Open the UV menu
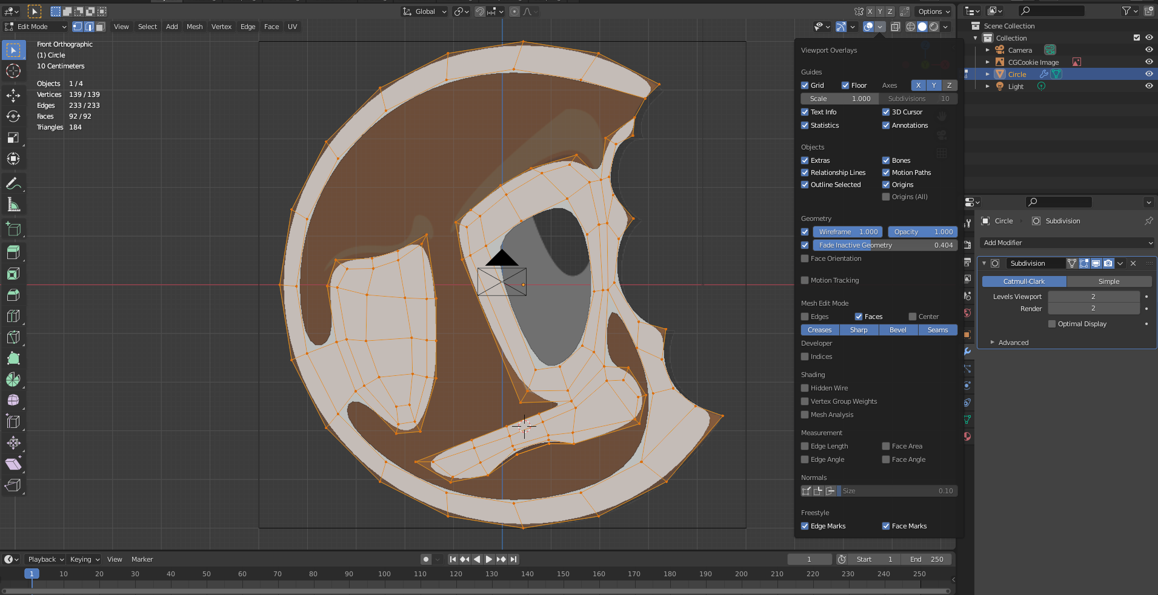This screenshot has width=1158, height=595. click(x=293, y=27)
